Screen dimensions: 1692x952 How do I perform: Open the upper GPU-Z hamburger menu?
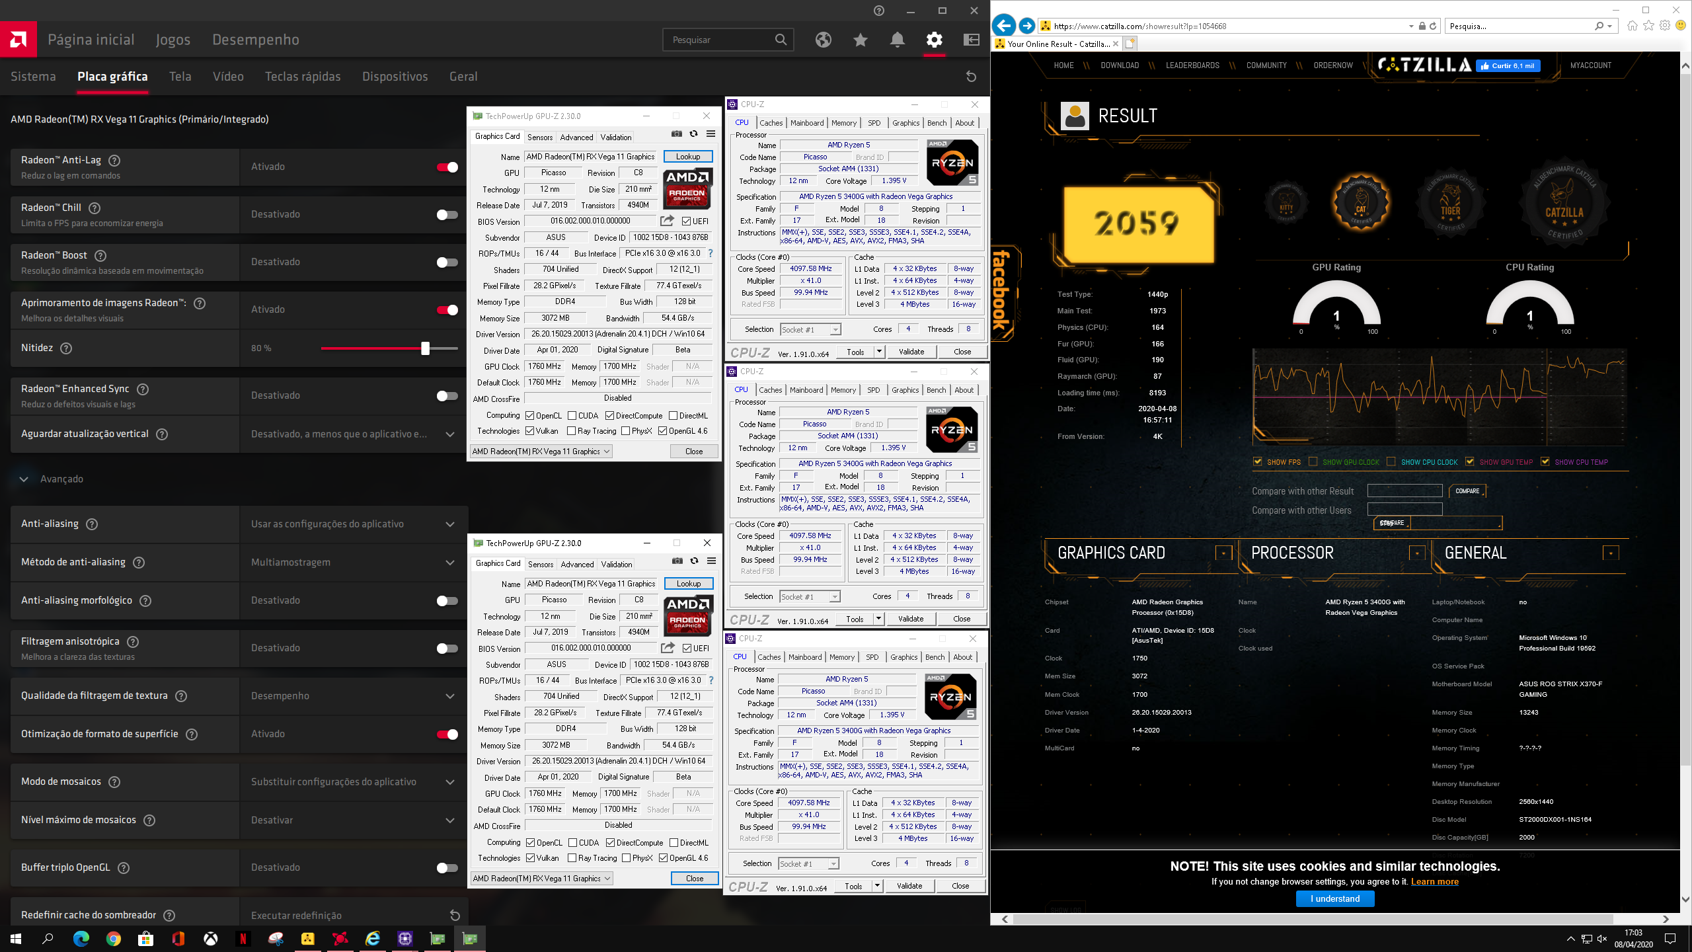(711, 134)
